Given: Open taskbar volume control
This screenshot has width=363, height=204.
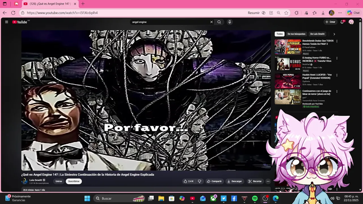Looking at the screenshot, I should [332, 198].
